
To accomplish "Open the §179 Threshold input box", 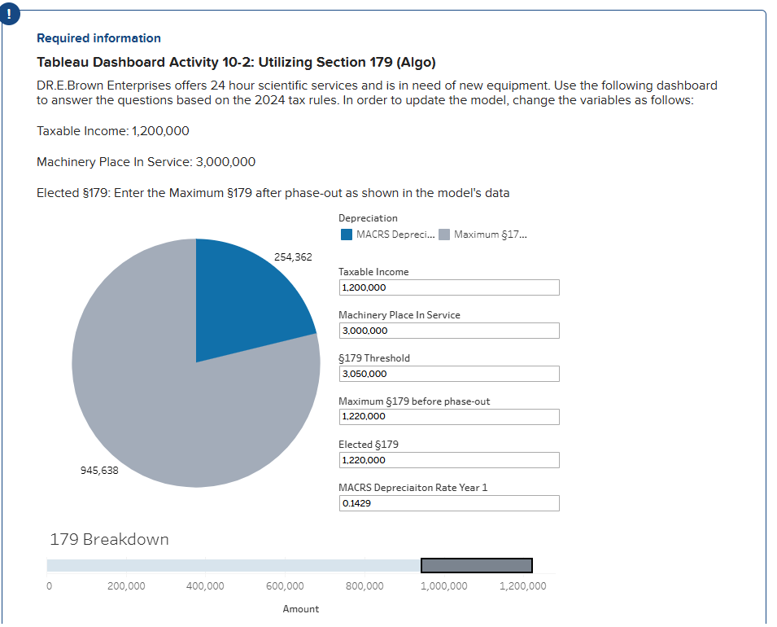I will pos(448,374).
